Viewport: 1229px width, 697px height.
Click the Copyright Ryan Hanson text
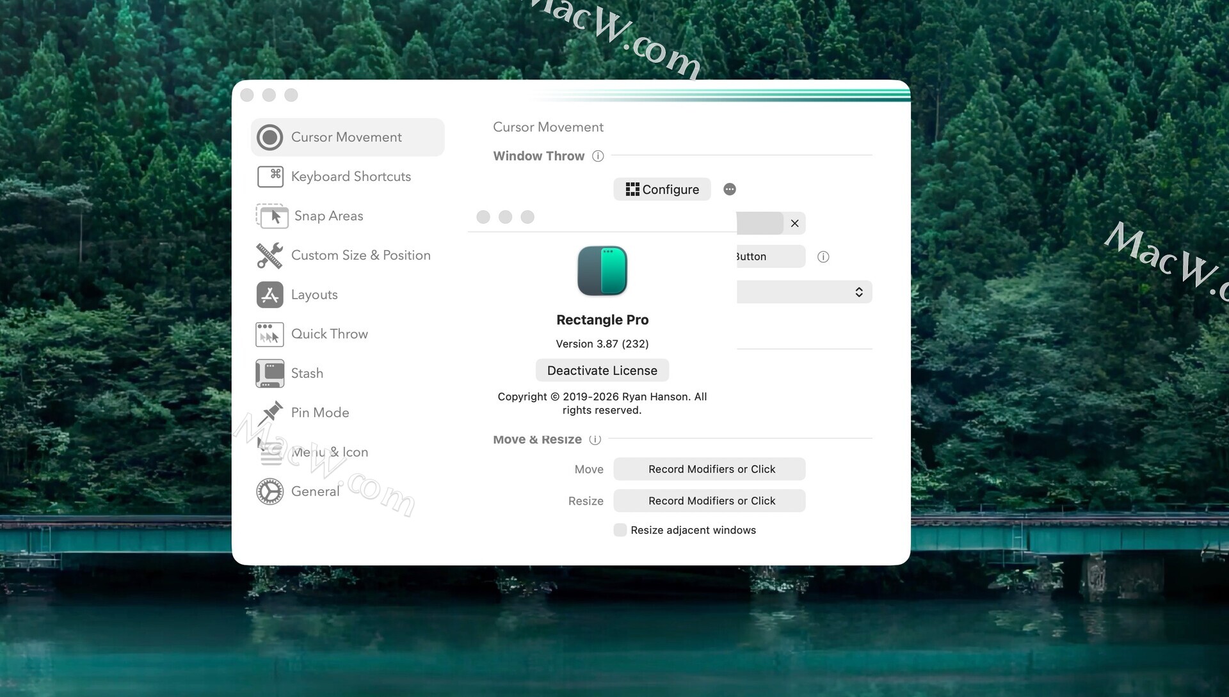[x=602, y=403]
